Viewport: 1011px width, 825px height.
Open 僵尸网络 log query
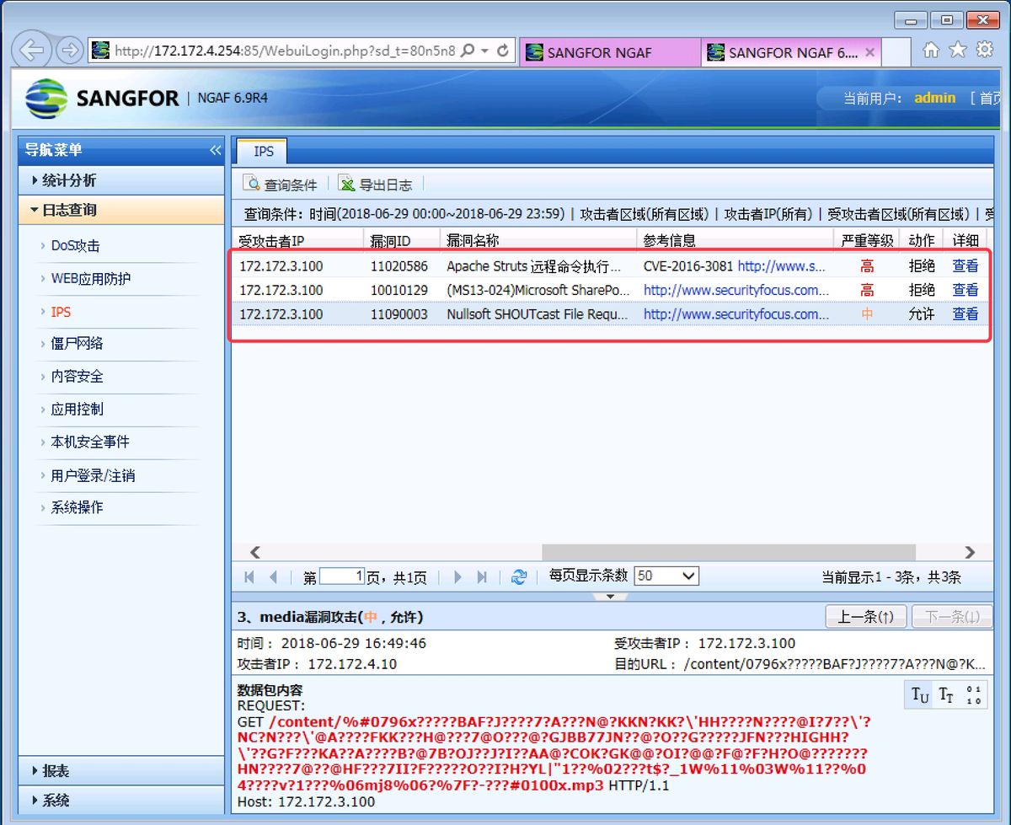tap(77, 344)
